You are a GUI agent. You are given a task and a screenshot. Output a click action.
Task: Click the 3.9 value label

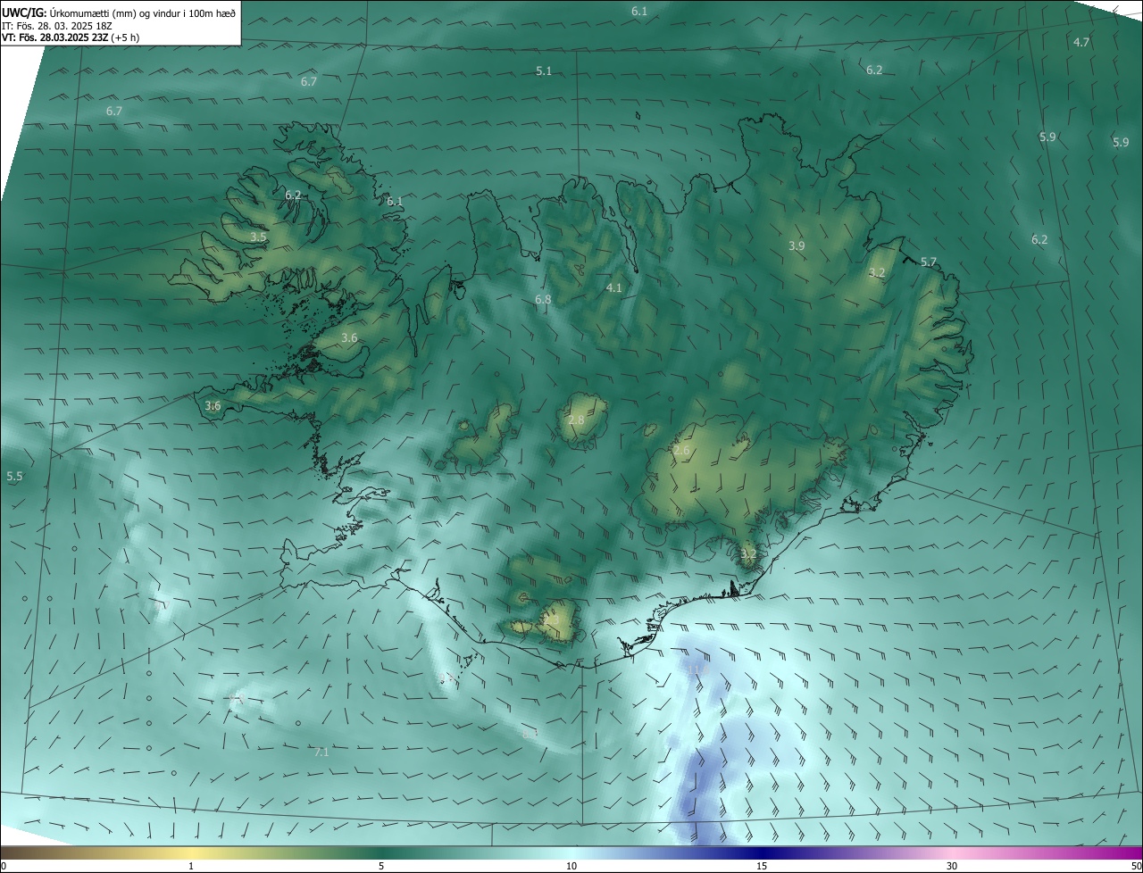(x=797, y=245)
